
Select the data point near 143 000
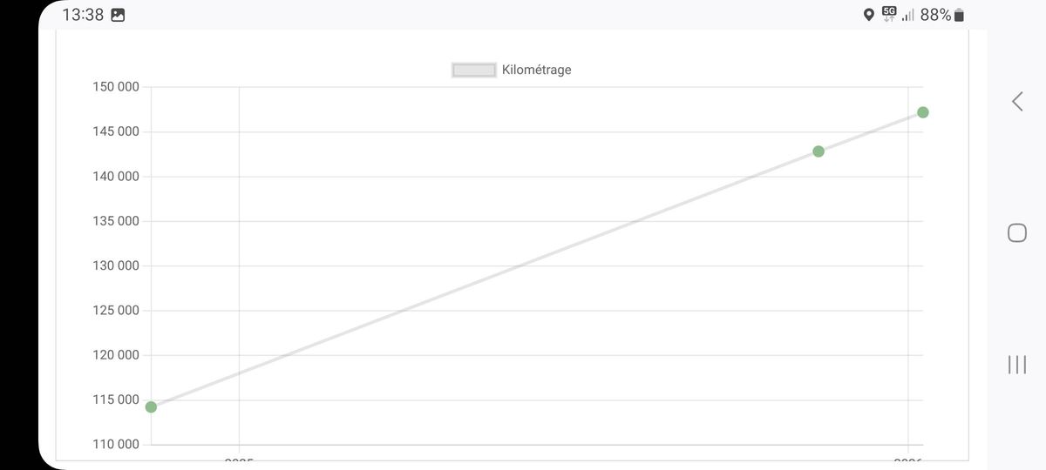point(818,151)
